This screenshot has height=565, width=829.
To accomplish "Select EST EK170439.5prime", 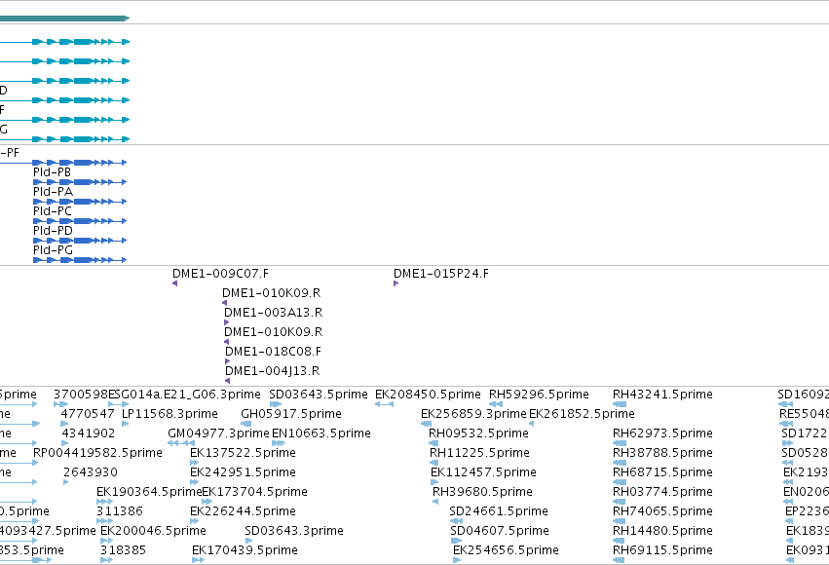I will point(245,550).
